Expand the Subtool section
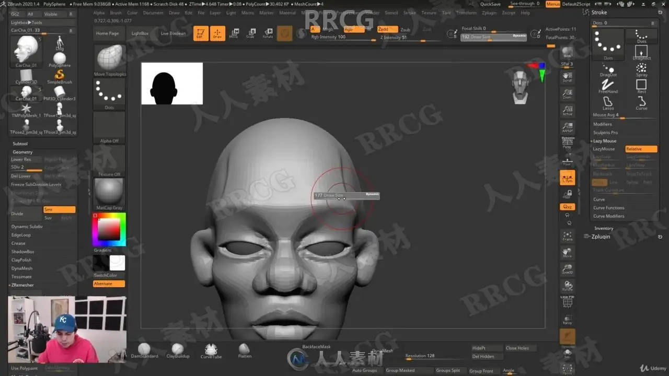 (x=20, y=144)
